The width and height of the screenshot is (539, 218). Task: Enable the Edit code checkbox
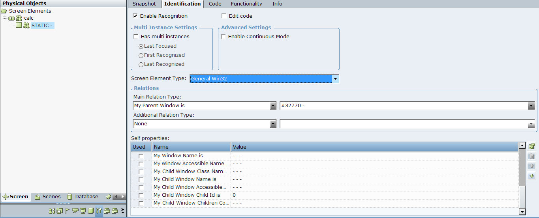pos(224,16)
